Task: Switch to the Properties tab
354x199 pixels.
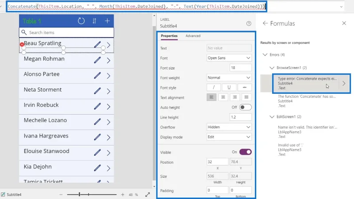Action: 169,36
